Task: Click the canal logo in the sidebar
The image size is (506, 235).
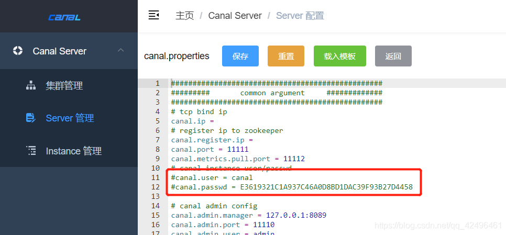Action: tap(64, 17)
